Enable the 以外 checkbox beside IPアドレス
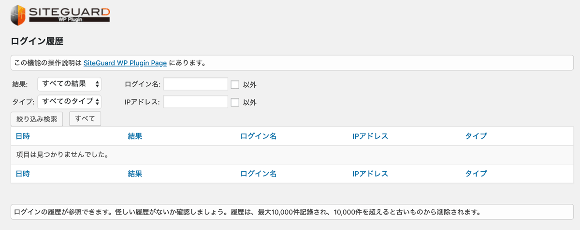The image size is (580, 230). click(x=235, y=102)
